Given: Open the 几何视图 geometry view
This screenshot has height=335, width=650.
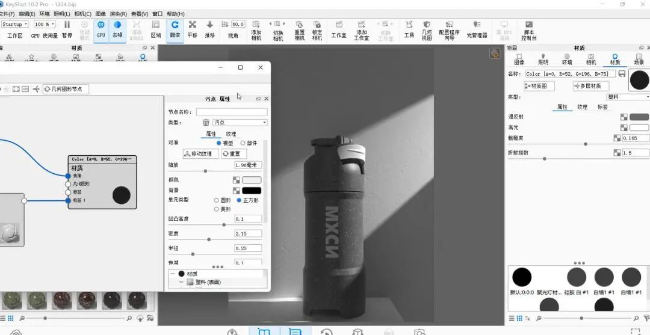Looking at the screenshot, I should (427, 25).
